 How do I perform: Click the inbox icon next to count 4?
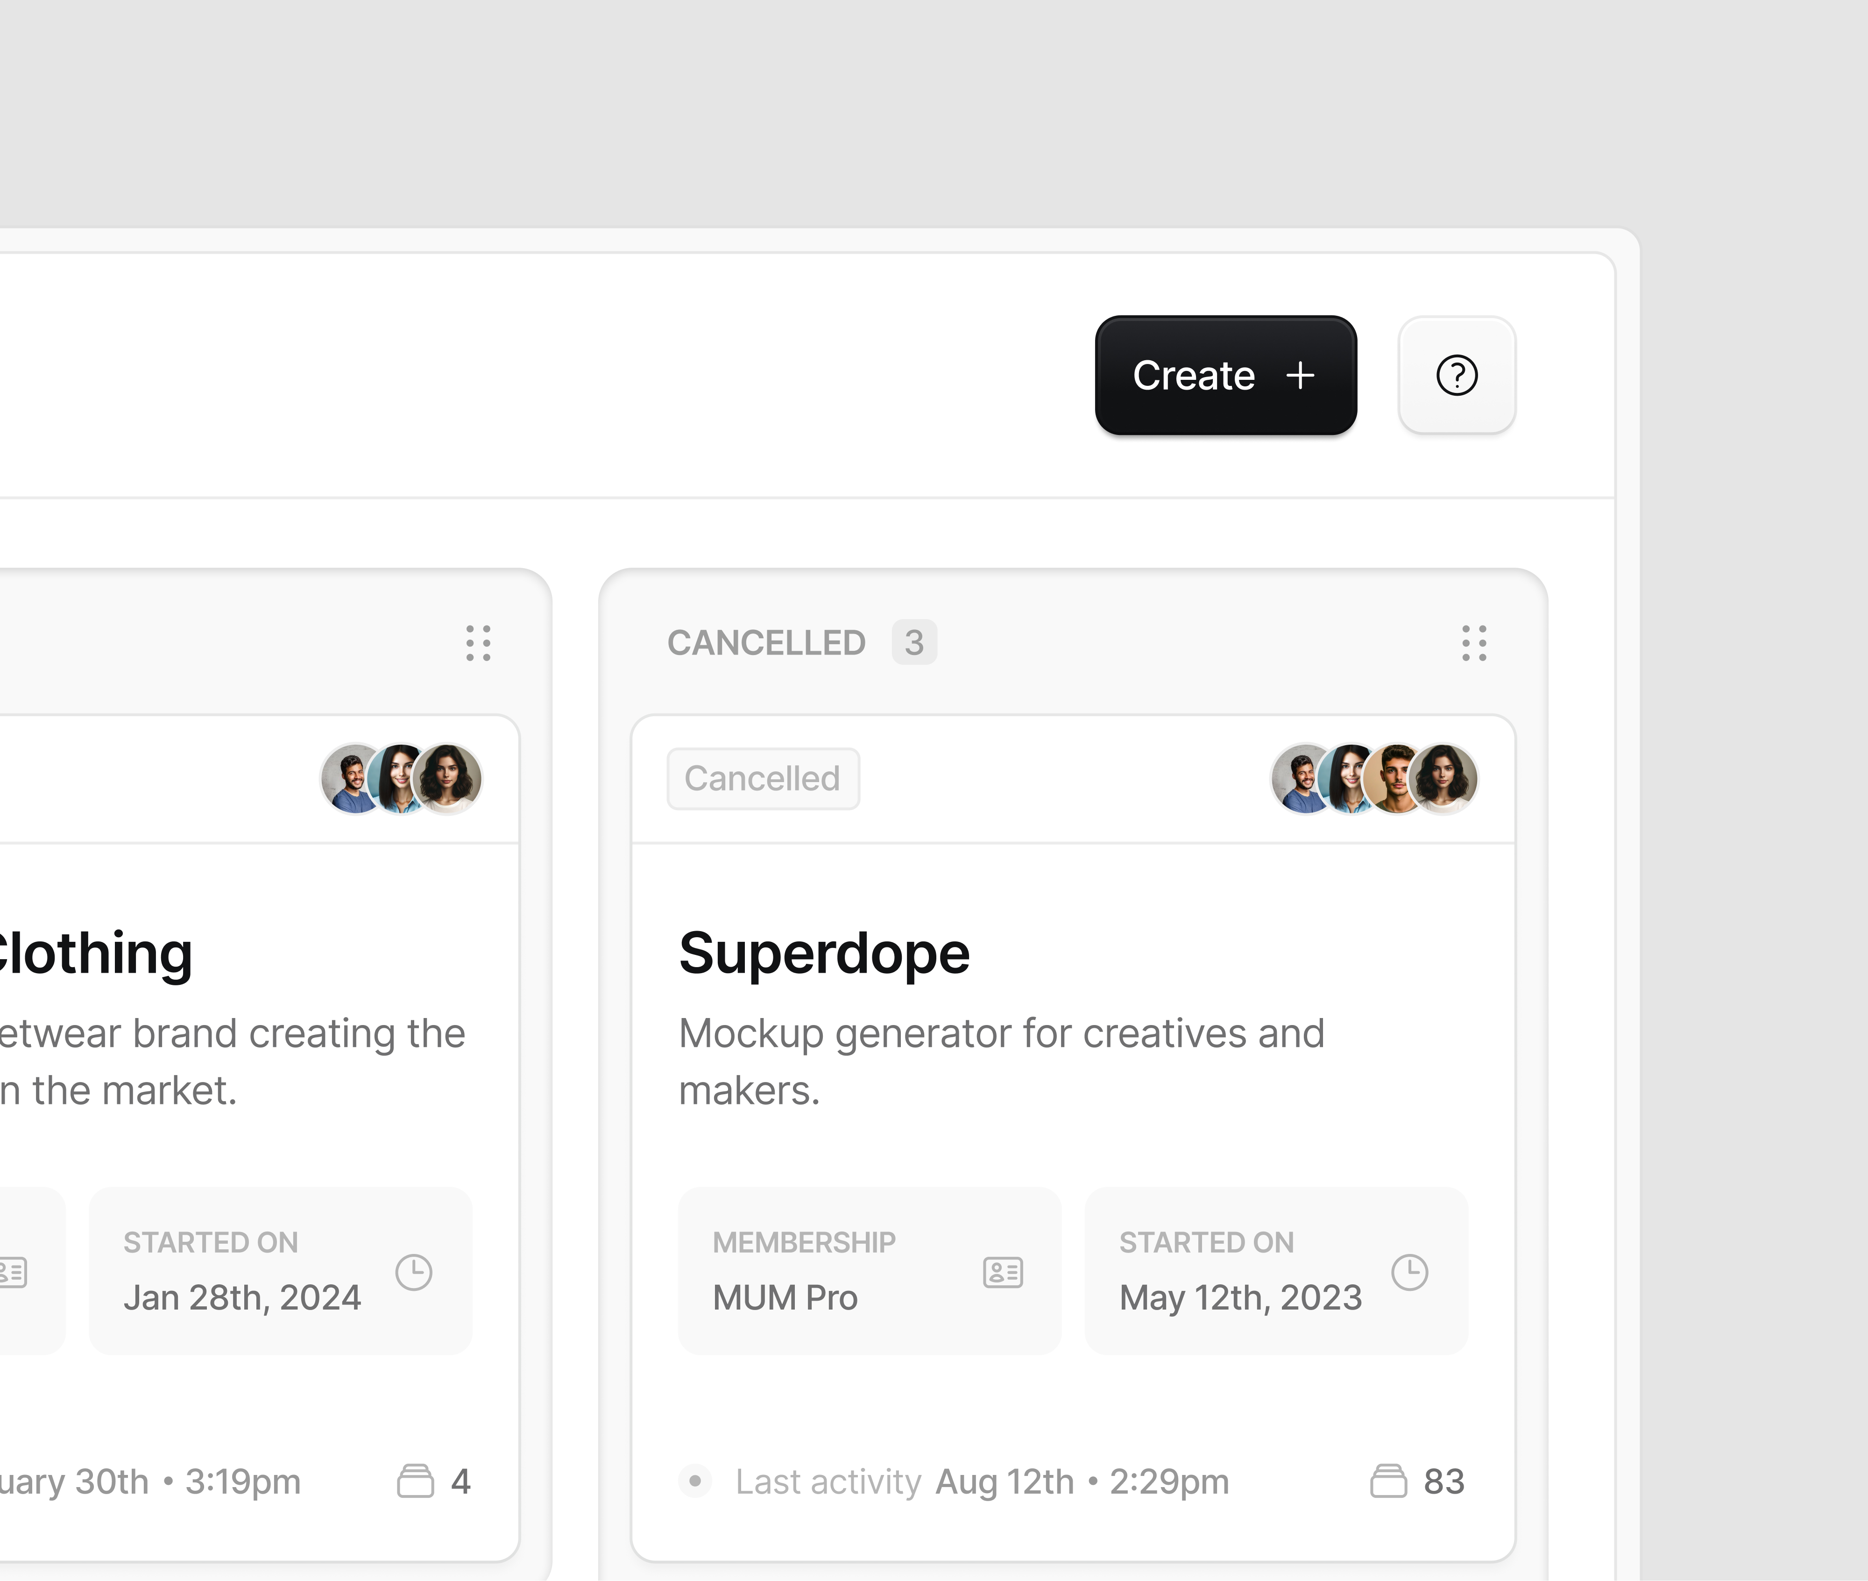415,1481
